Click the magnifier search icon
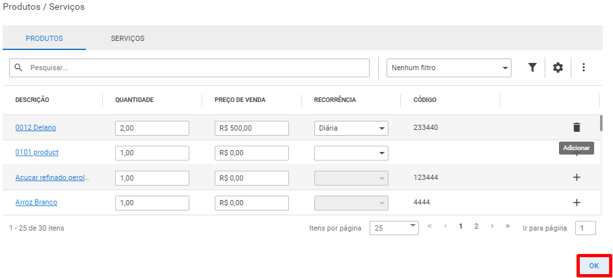613x278 pixels. pyautogui.click(x=18, y=68)
